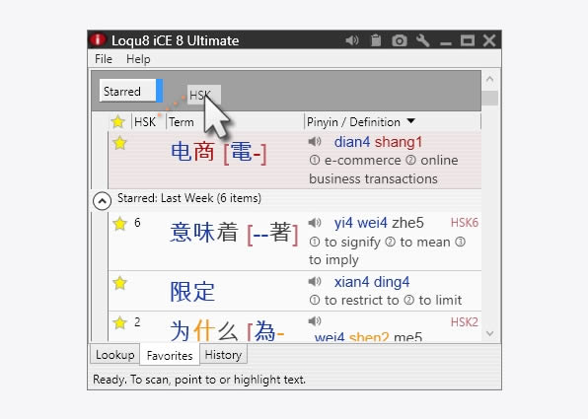The width and height of the screenshot is (588, 419).
Task: Click the vertical scrollbar thumb
Action: [x=489, y=98]
